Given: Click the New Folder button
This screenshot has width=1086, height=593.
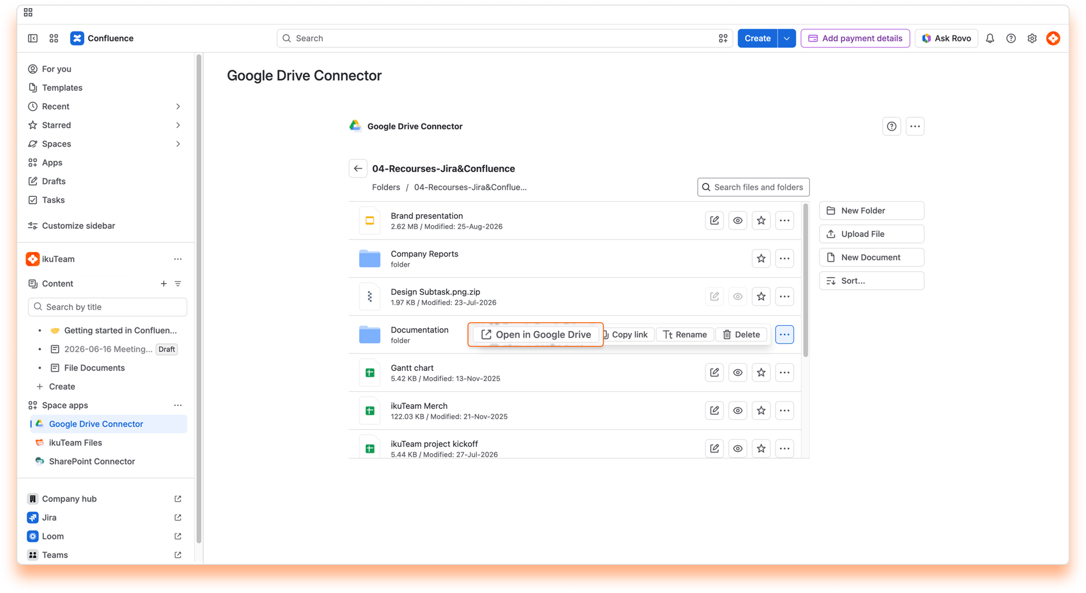Looking at the screenshot, I should coord(871,211).
